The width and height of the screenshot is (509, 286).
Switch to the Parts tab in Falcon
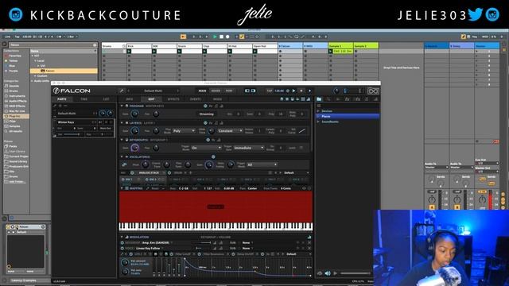(x=62, y=99)
